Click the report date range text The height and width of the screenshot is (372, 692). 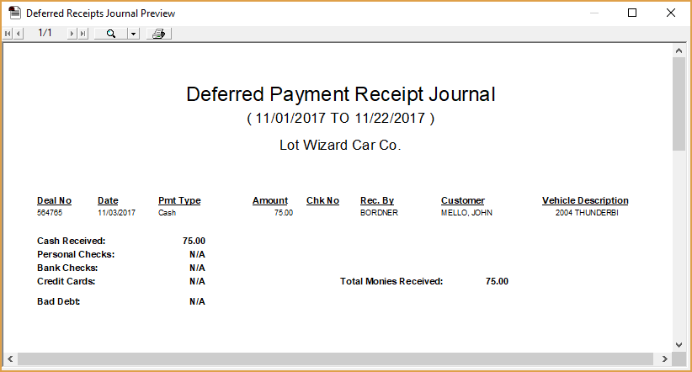click(341, 119)
